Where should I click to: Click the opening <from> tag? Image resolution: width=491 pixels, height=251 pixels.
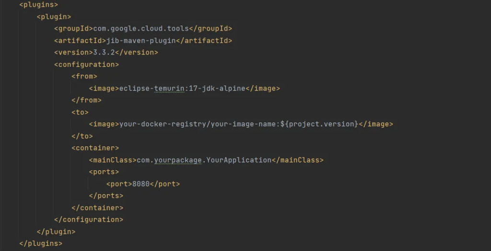(84, 76)
